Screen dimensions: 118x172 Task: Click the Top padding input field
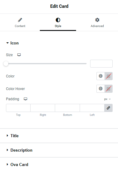click(x=18, y=108)
